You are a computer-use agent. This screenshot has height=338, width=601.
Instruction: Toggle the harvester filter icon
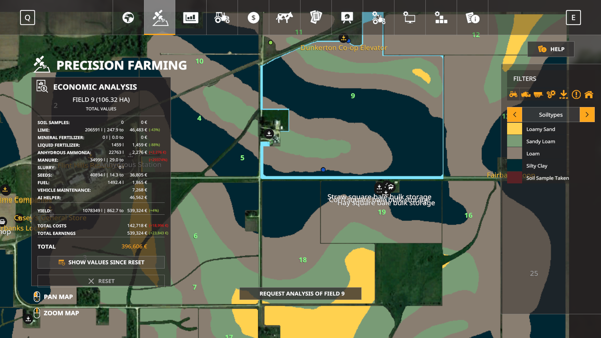click(x=526, y=94)
